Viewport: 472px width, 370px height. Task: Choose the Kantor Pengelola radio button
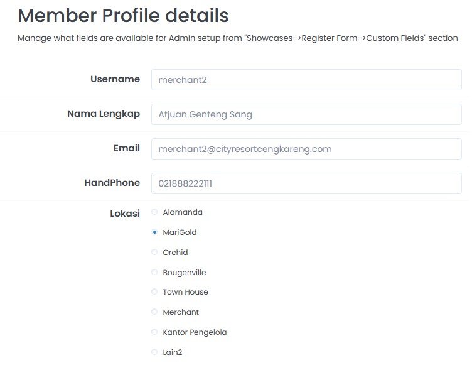point(154,332)
